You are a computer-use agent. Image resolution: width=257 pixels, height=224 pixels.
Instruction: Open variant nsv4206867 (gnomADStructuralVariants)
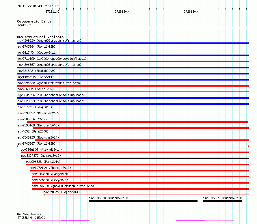click(x=49, y=65)
